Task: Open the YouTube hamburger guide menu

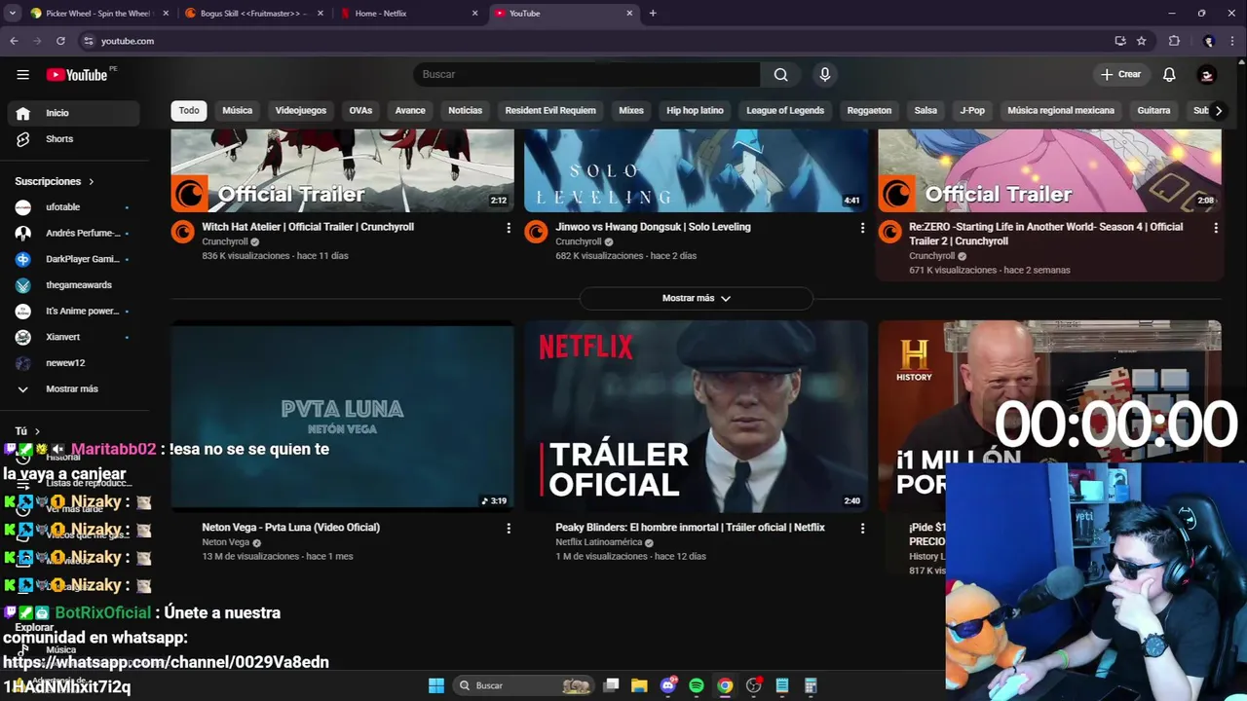Action: click(x=22, y=74)
